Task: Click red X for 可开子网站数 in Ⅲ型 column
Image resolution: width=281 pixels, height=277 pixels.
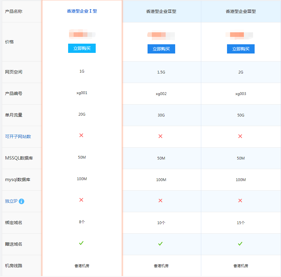Action: [x=240, y=136]
